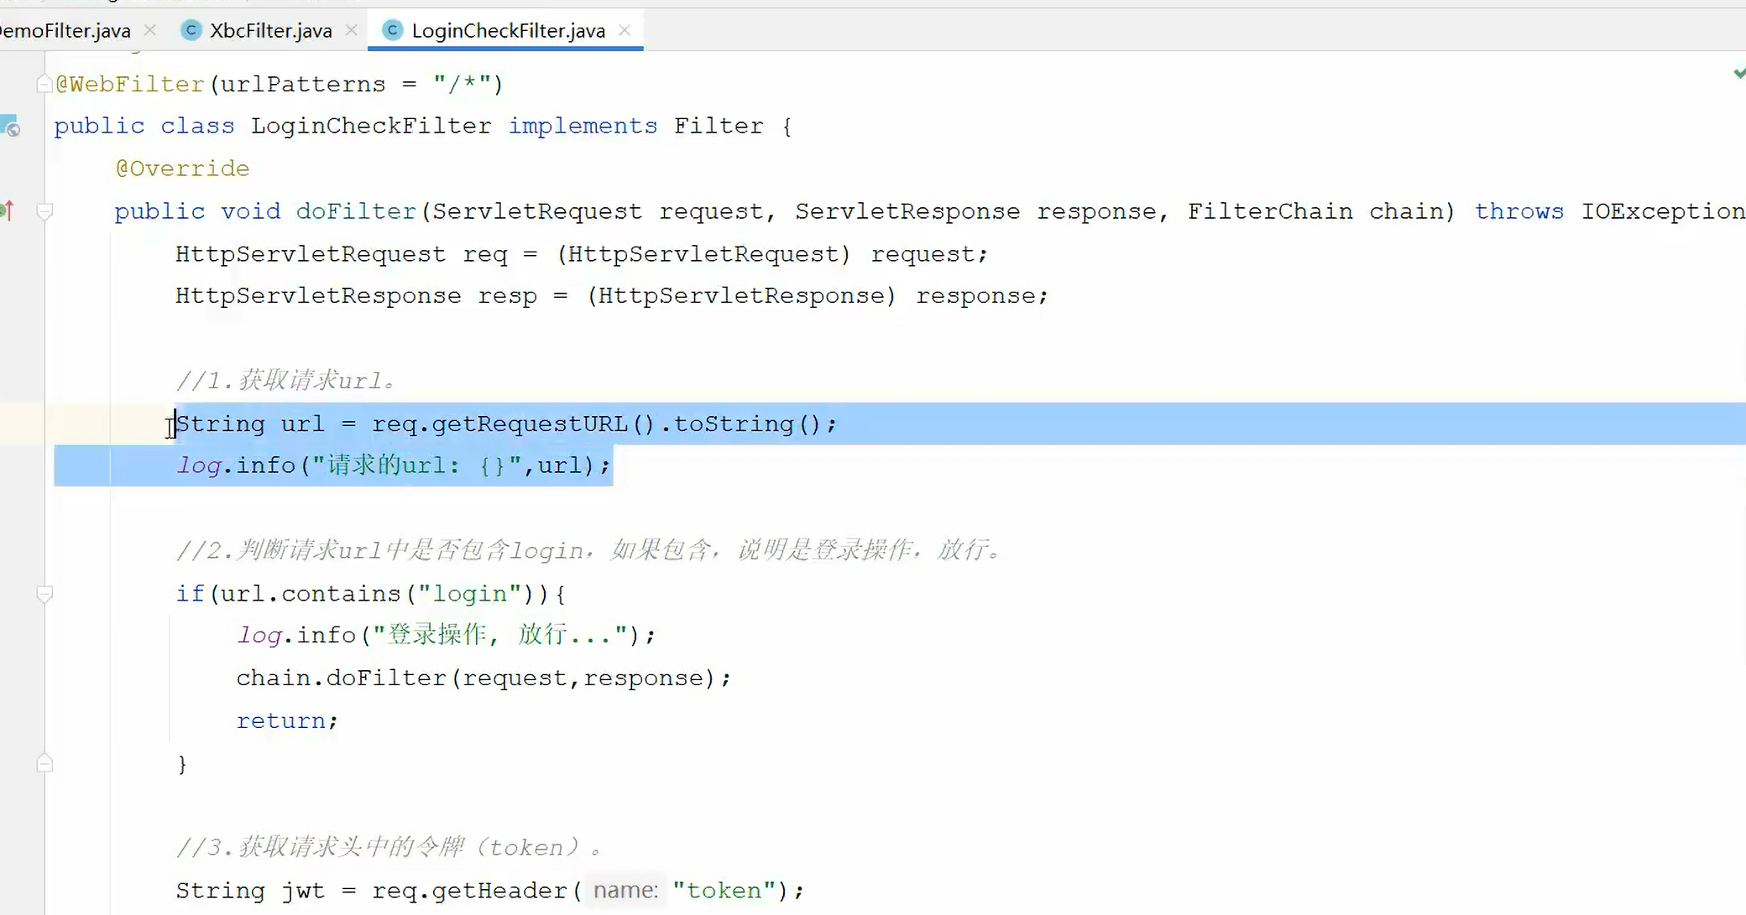Click the class icon on LoginCheckFilter.java tab
This screenshot has width=1746, height=915.
tap(392, 31)
